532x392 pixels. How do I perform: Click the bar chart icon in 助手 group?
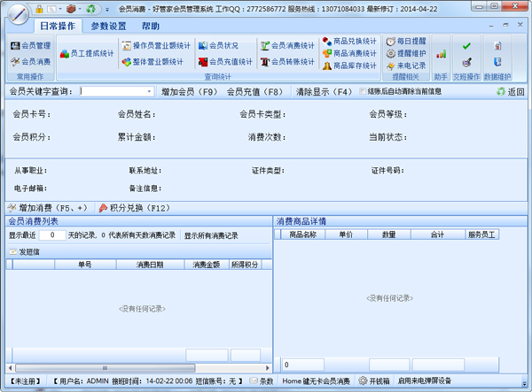[441, 54]
